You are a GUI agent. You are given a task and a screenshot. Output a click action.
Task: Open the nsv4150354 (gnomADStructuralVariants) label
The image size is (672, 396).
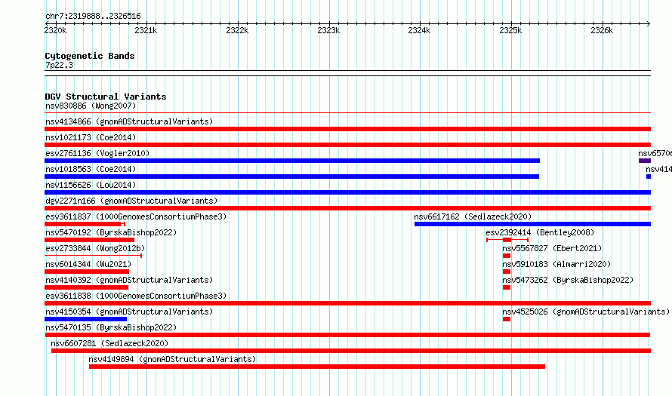pyautogui.click(x=129, y=312)
